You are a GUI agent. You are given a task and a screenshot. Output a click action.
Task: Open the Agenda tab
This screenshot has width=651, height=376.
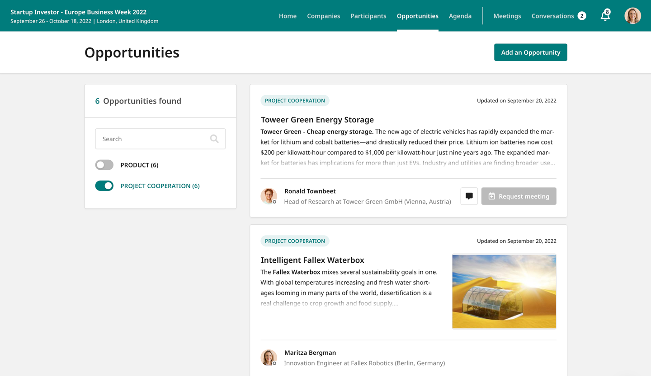click(x=460, y=16)
